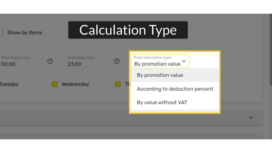The image size is (272, 153).
Task: Uncheck the Wednesday checkbox
Action: [x=55, y=84]
